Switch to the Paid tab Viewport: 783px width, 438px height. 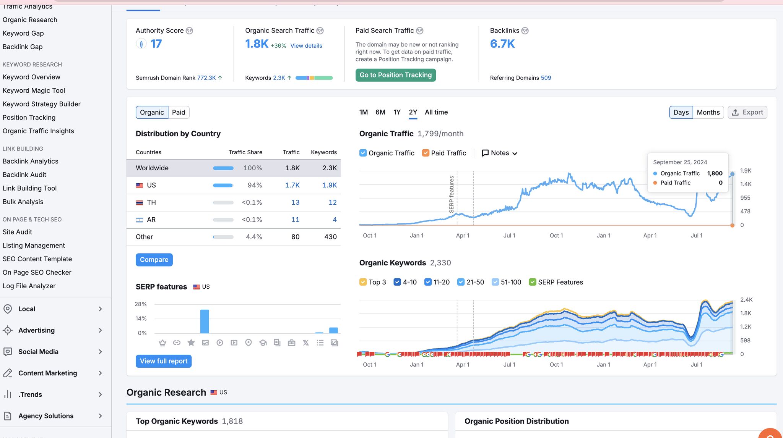click(x=179, y=112)
